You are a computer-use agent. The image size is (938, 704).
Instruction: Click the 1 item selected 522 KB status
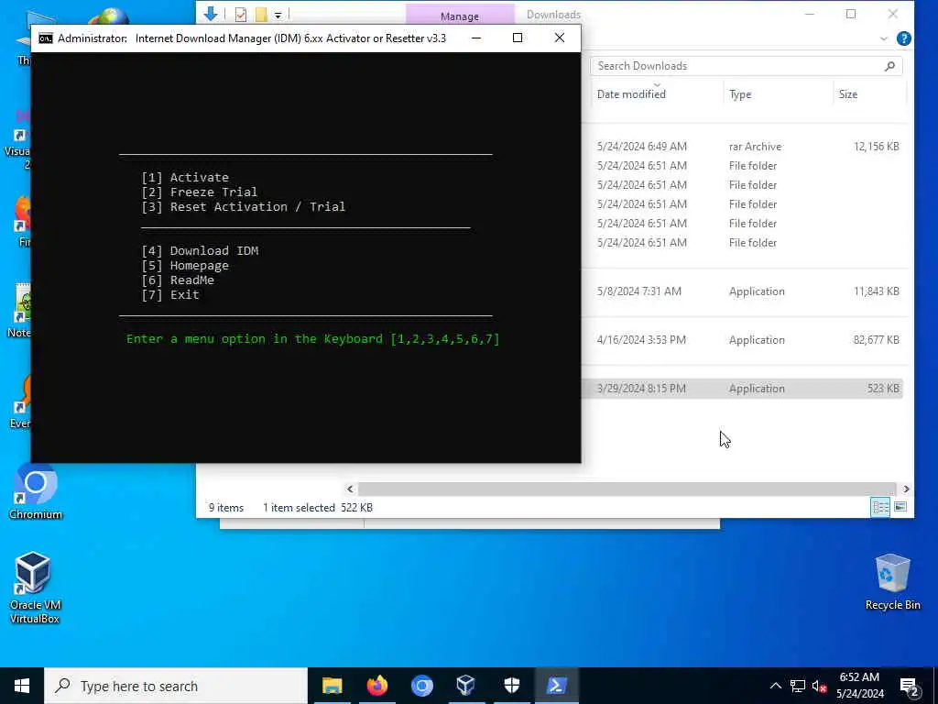point(318,508)
